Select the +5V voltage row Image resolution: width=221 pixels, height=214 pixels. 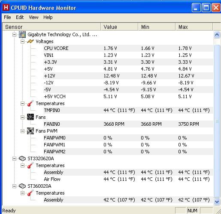(x=128, y=69)
